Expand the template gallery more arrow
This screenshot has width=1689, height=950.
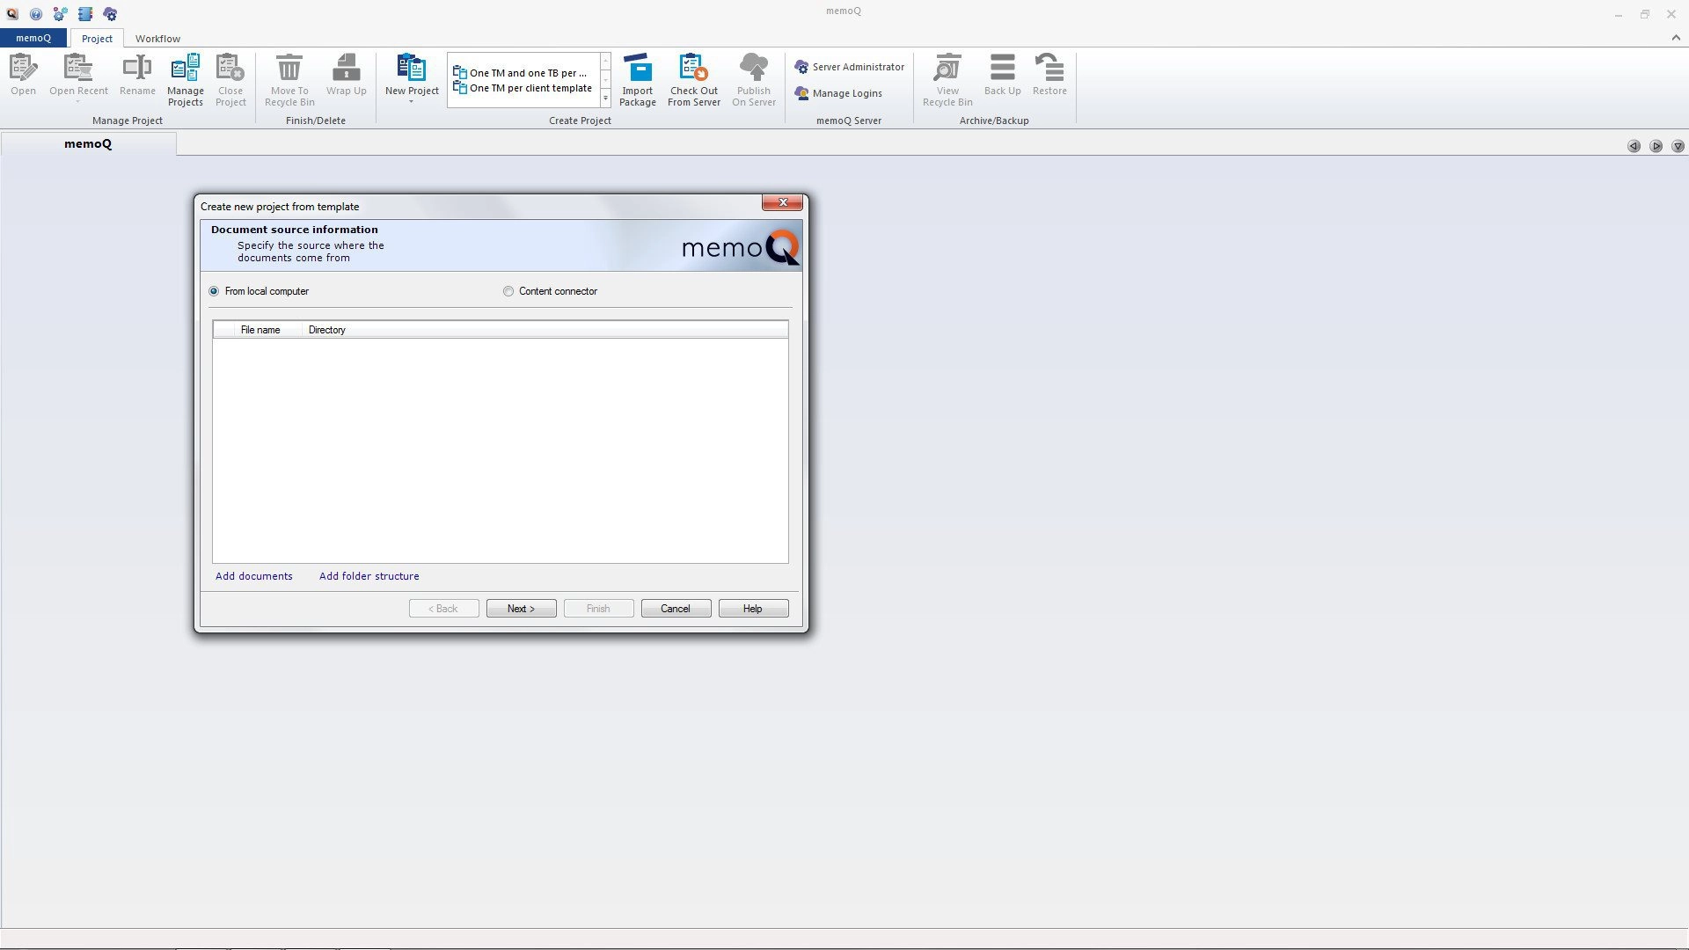[x=606, y=99]
